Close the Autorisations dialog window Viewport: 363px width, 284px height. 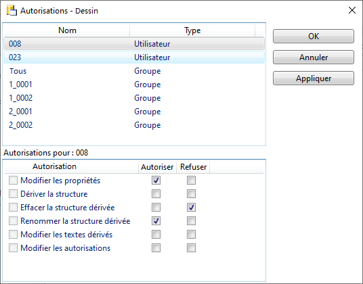coord(352,10)
